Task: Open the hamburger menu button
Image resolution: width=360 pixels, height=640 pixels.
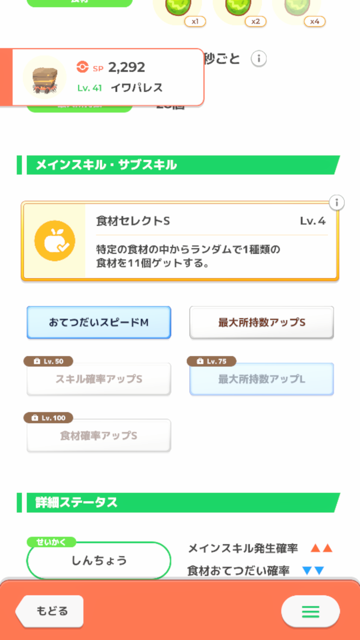Action: click(x=310, y=611)
